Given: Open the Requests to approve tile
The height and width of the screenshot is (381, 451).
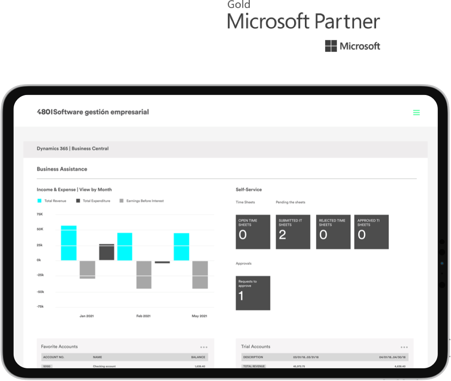Looking at the screenshot, I should coord(253,293).
